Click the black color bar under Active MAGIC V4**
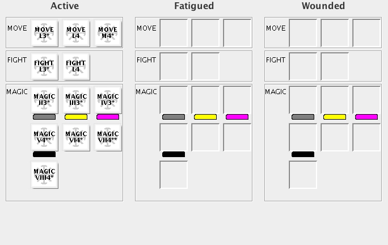Screen dimensions: 388x245 tap(44, 154)
